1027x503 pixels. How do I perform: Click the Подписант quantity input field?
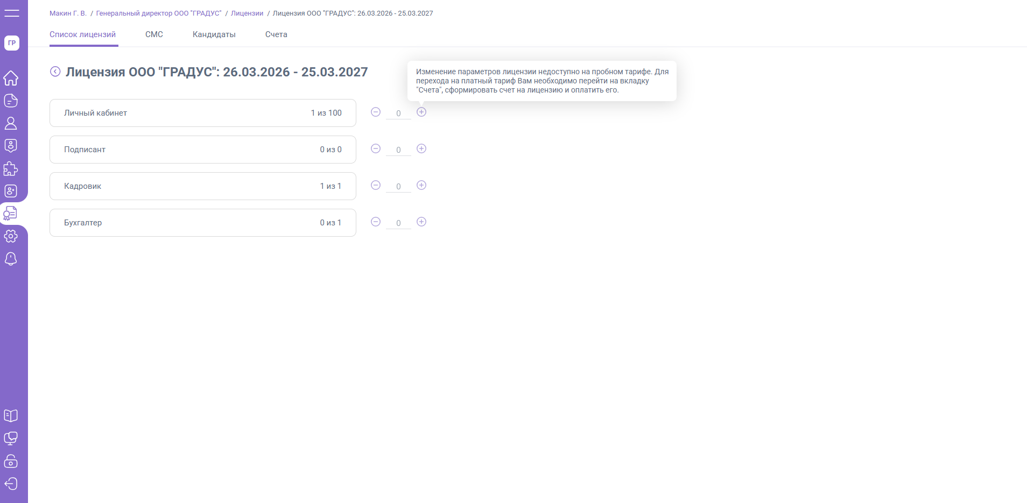pyautogui.click(x=398, y=150)
